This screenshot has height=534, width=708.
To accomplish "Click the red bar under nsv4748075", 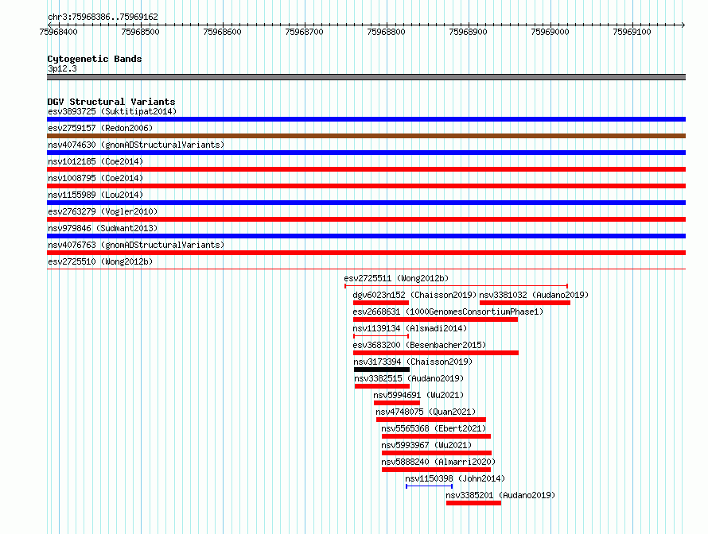I will point(431,420).
